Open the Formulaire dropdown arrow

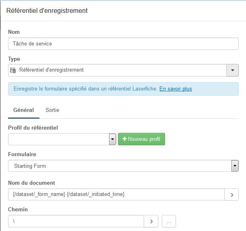(x=235, y=166)
